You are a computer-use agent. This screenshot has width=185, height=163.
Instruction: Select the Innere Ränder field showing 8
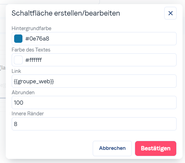click(94, 124)
